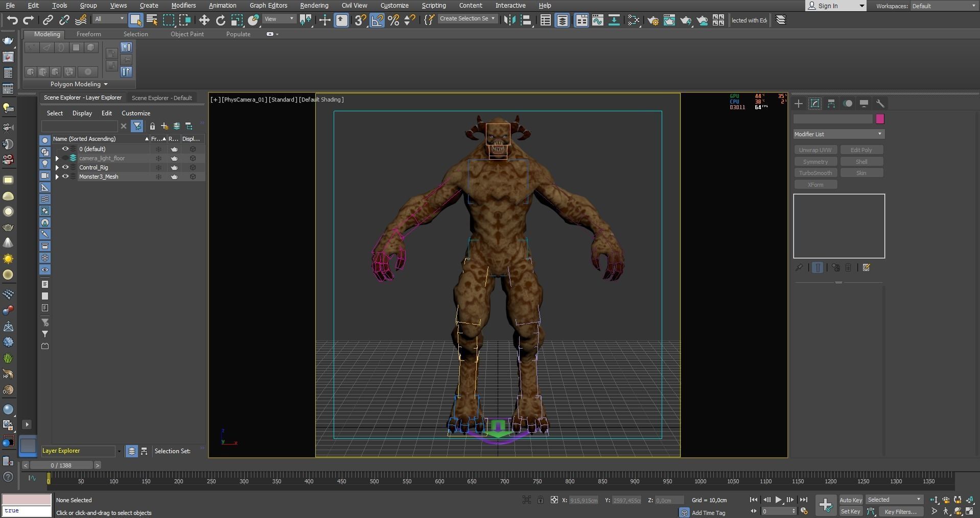Click the Sign In button
Viewport: 980px width, 518px height.
coord(836,6)
